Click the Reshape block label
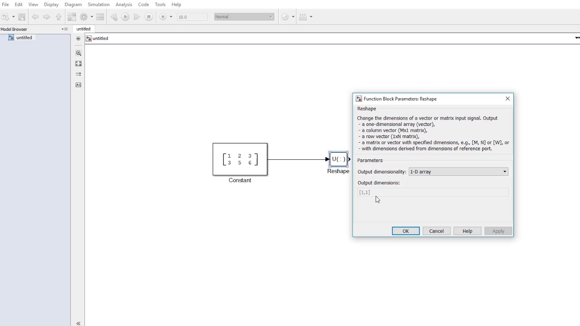The image size is (580, 326). pos(338,171)
